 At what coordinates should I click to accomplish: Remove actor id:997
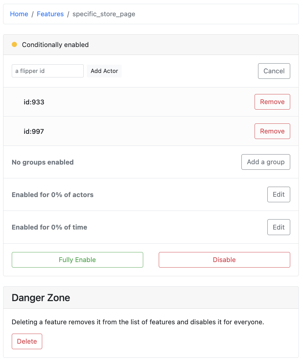[x=272, y=131]
